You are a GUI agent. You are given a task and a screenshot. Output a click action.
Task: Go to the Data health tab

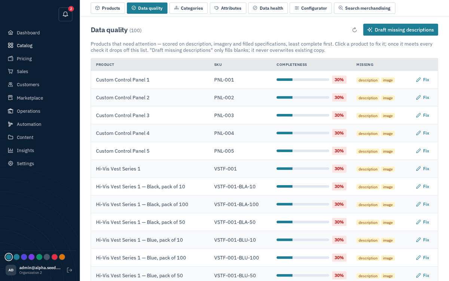(268, 8)
